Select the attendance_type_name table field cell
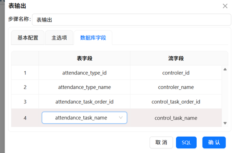Viewport: 234px width, 153px height. point(85,87)
